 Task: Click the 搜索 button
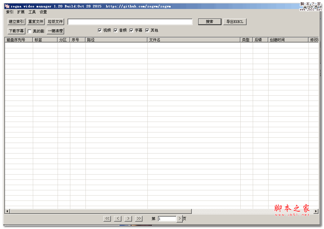click(x=209, y=22)
